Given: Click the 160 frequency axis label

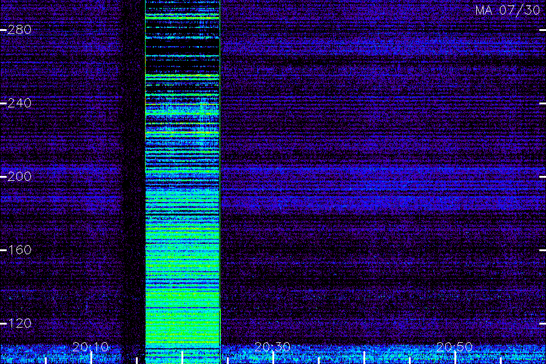Looking at the screenshot, I should [x=19, y=250].
